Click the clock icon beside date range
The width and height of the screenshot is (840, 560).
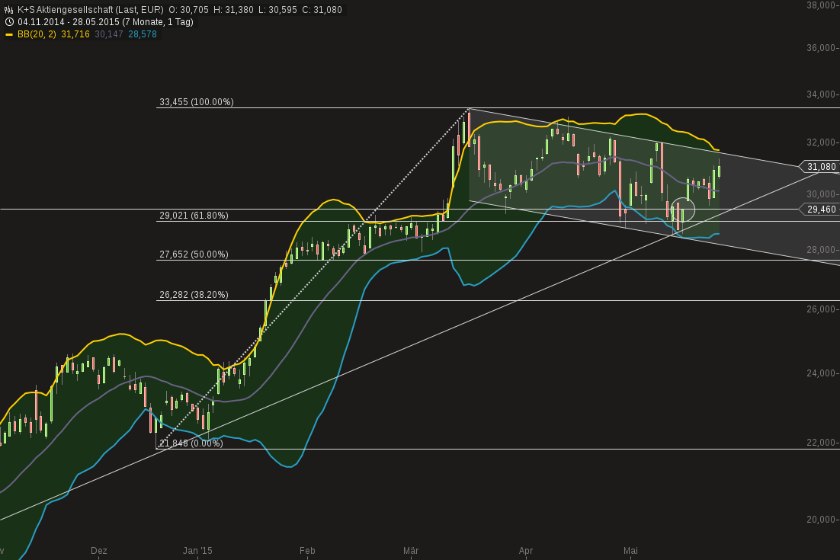pyautogui.click(x=8, y=22)
